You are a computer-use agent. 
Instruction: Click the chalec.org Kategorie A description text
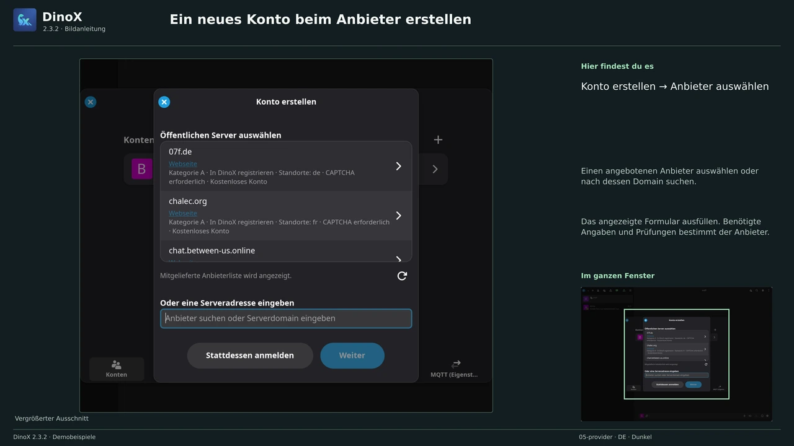coord(279,227)
